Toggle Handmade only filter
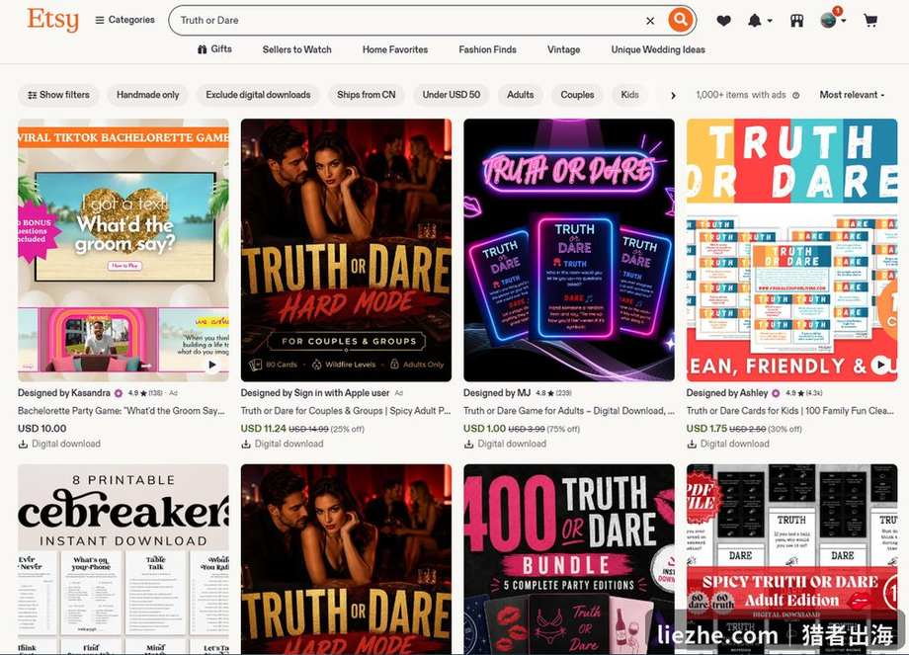Viewport: 909px width, 655px height. click(x=147, y=95)
